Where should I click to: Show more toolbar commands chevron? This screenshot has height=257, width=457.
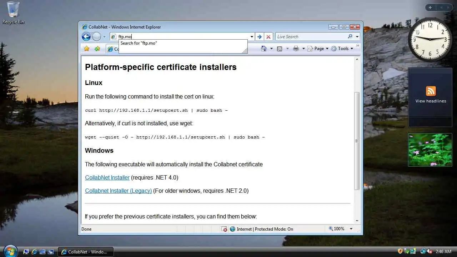click(x=358, y=46)
